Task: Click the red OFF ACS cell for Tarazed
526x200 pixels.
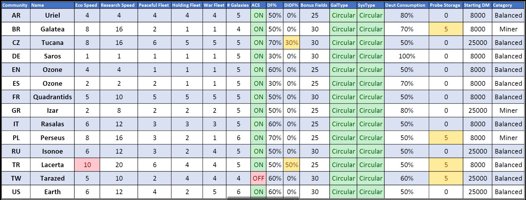Action: [x=258, y=178]
